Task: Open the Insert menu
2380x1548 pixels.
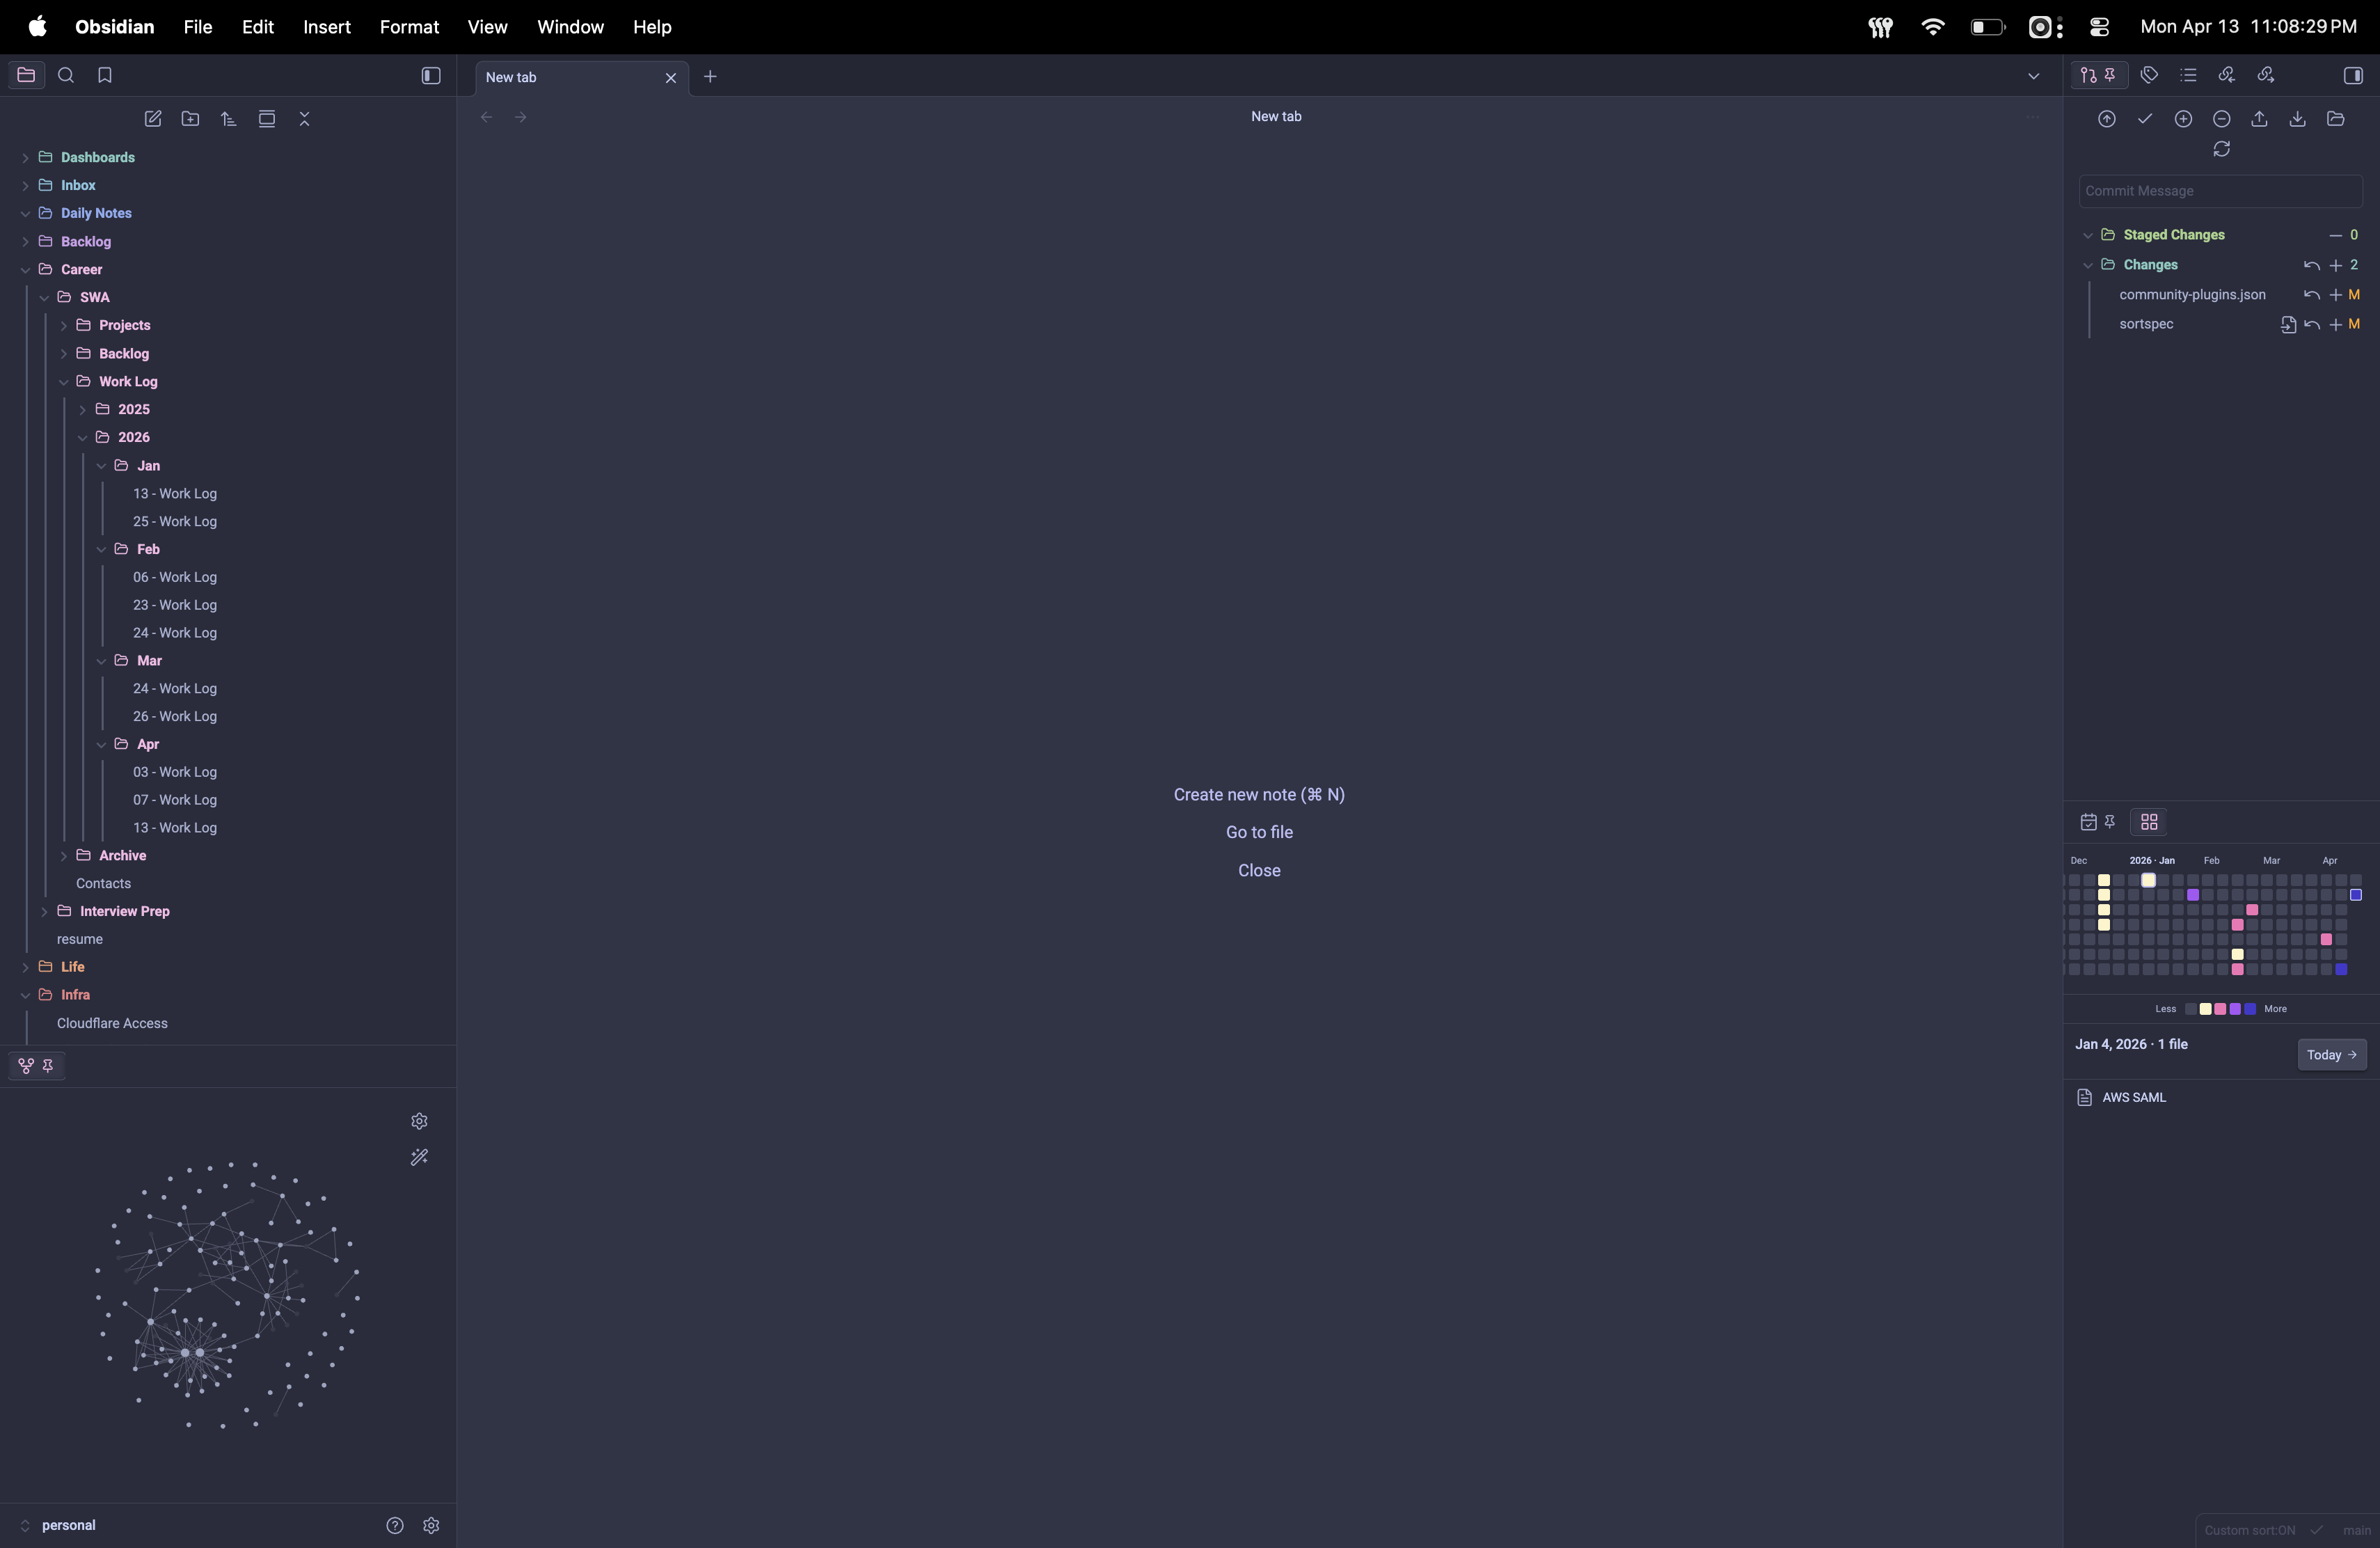Action: click(x=327, y=27)
